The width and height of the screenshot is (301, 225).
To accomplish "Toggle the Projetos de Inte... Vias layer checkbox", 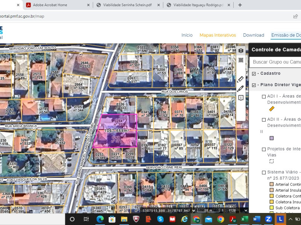I will click(x=264, y=149).
